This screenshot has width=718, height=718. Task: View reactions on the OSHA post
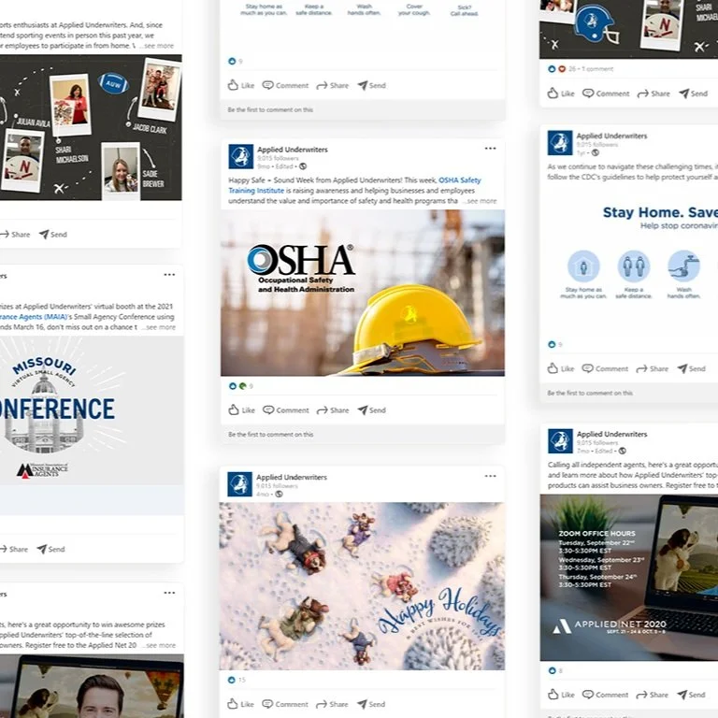tap(241, 386)
